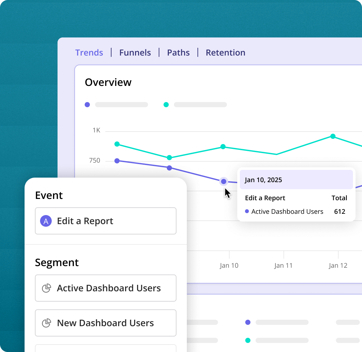Choose the New Dashboard Users segment
The width and height of the screenshot is (362, 352).
point(106,323)
